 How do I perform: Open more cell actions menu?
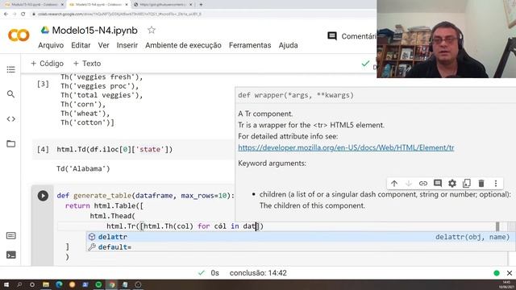click(496, 184)
